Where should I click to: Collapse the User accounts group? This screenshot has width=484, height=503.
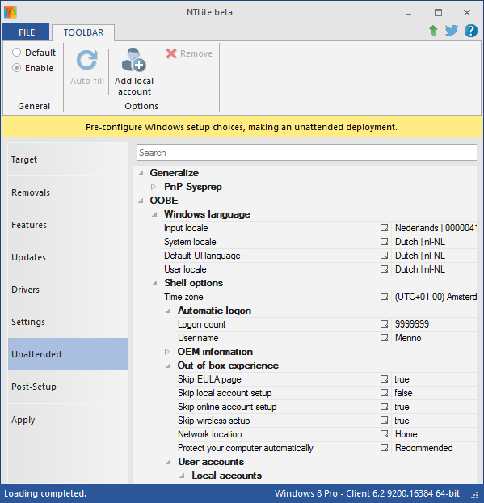coord(168,462)
